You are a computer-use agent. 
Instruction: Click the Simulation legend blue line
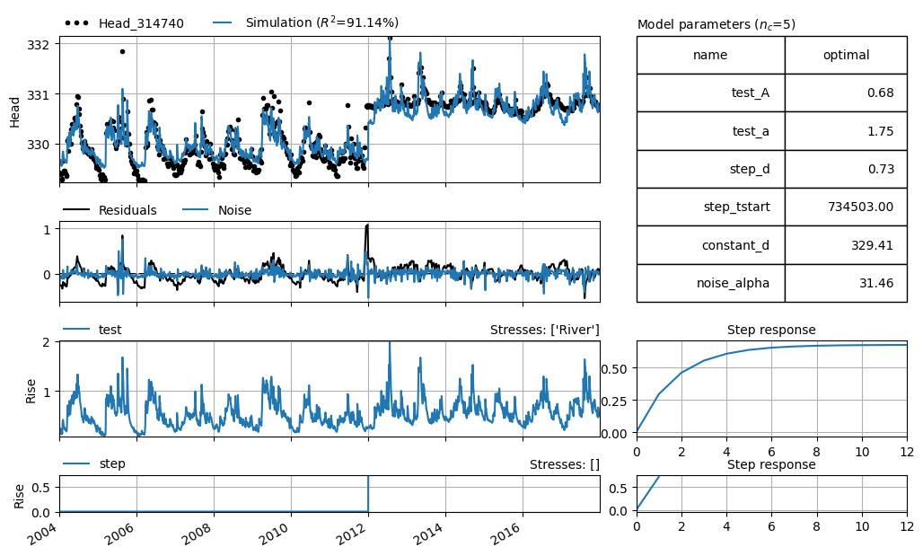tap(223, 23)
